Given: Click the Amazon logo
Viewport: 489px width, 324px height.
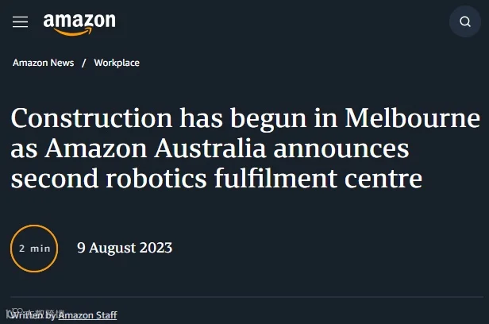Looking at the screenshot, I should 79,25.
